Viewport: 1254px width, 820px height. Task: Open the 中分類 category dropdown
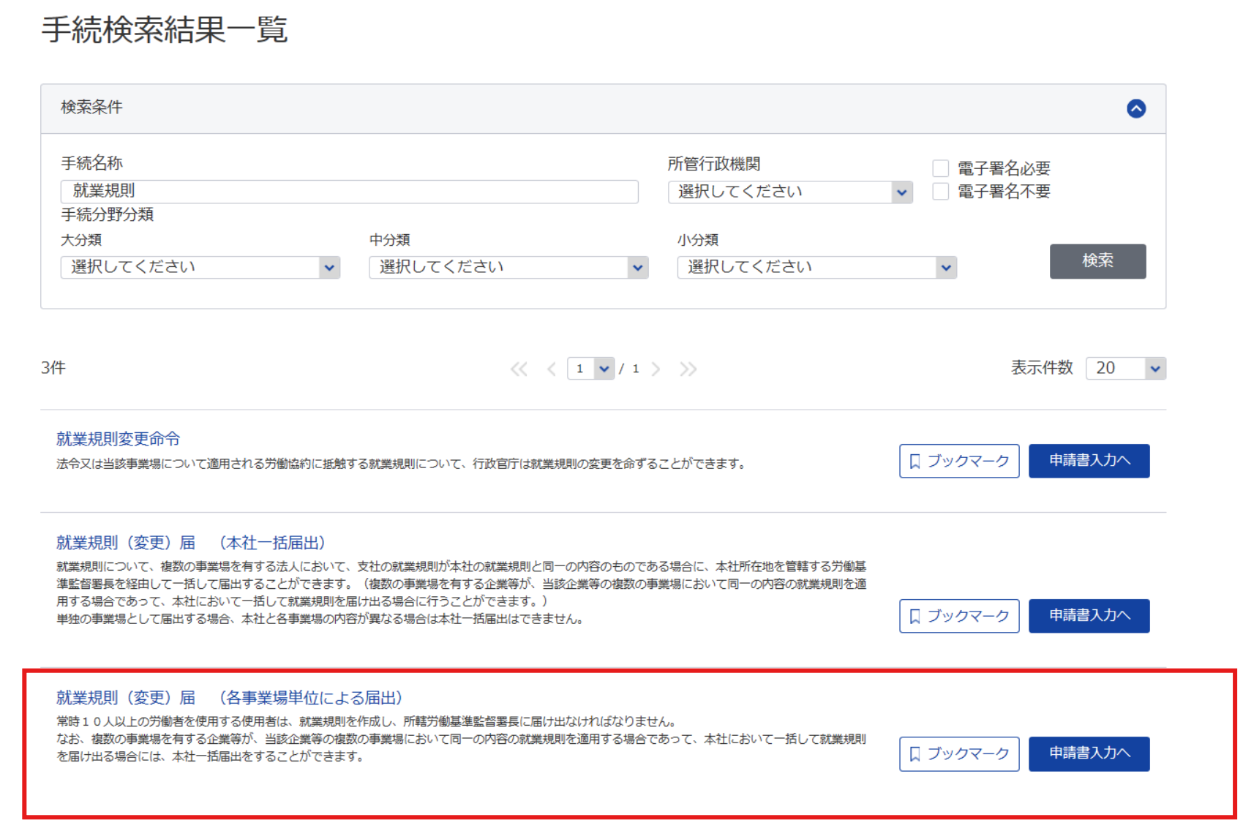coord(508,268)
